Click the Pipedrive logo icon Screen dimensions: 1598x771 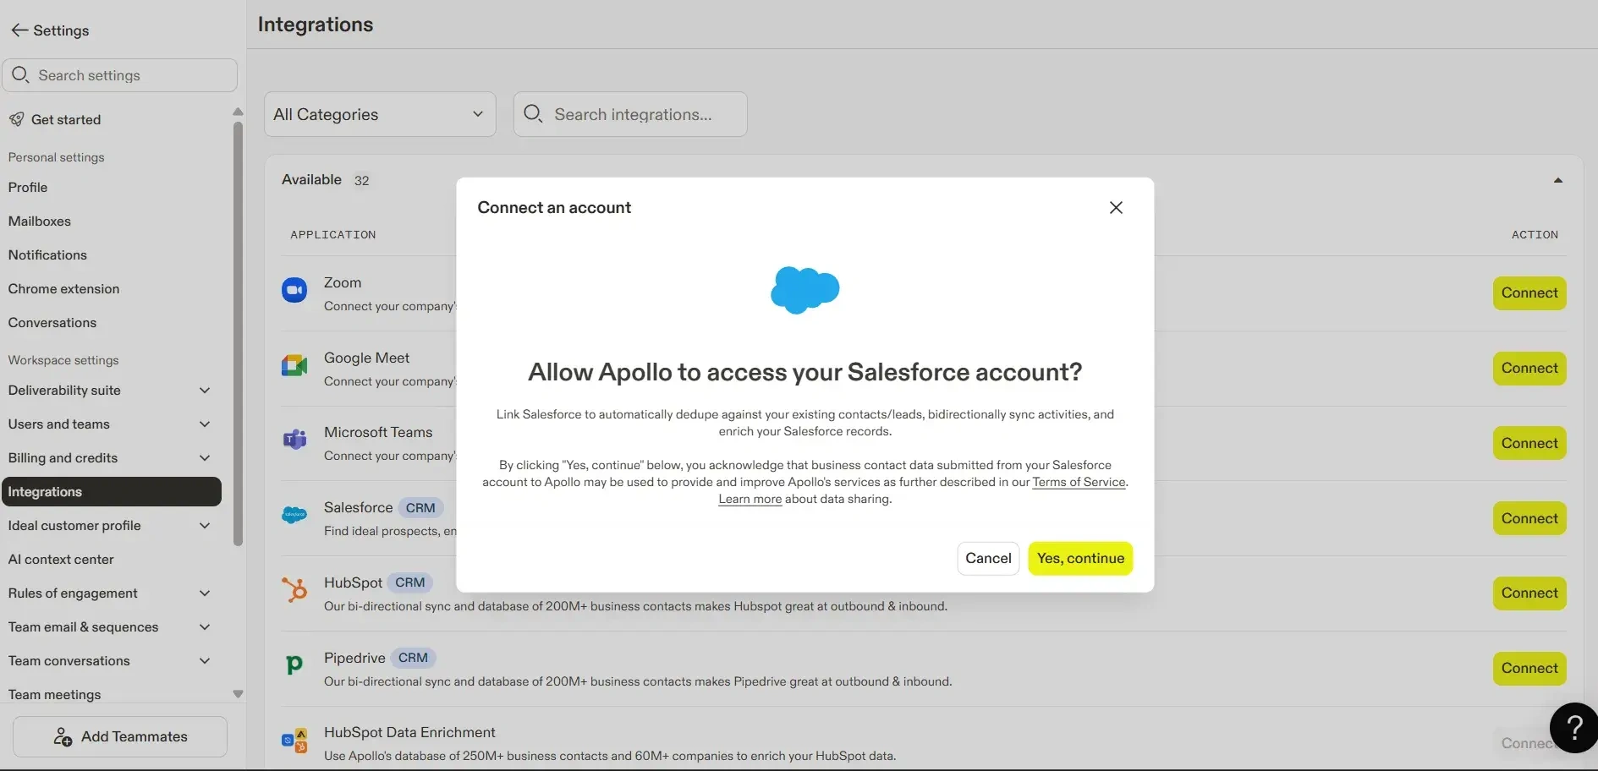coord(294,665)
